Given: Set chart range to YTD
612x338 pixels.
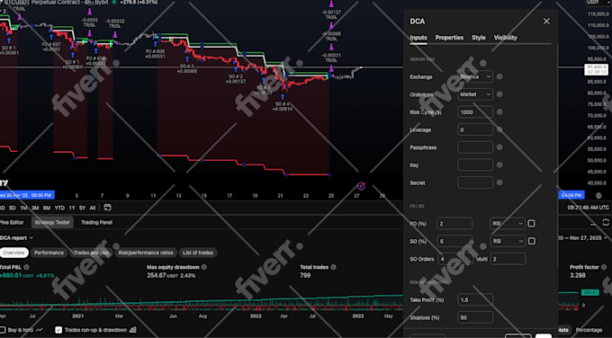Looking at the screenshot, I should (x=59, y=208).
